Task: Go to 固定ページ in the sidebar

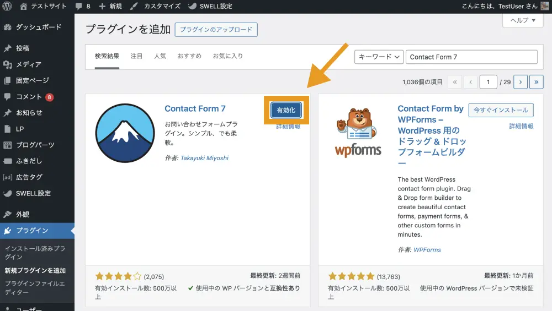Action: tap(32, 80)
